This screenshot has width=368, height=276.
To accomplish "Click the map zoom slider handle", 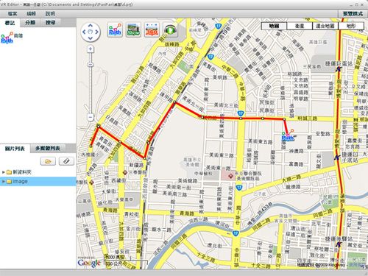I will (91, 65).
